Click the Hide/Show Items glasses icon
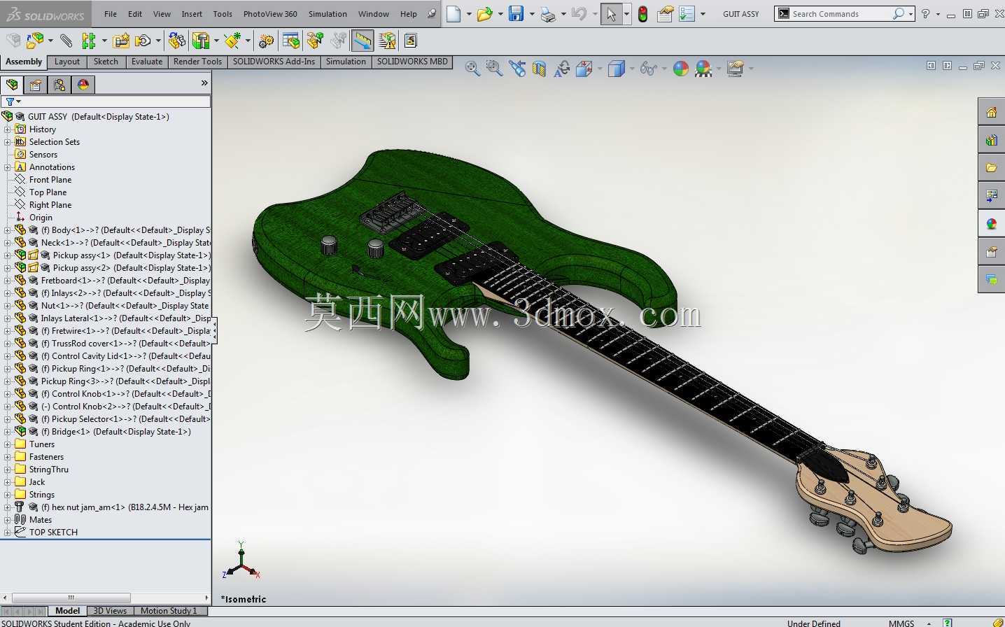 coord(648,69)
